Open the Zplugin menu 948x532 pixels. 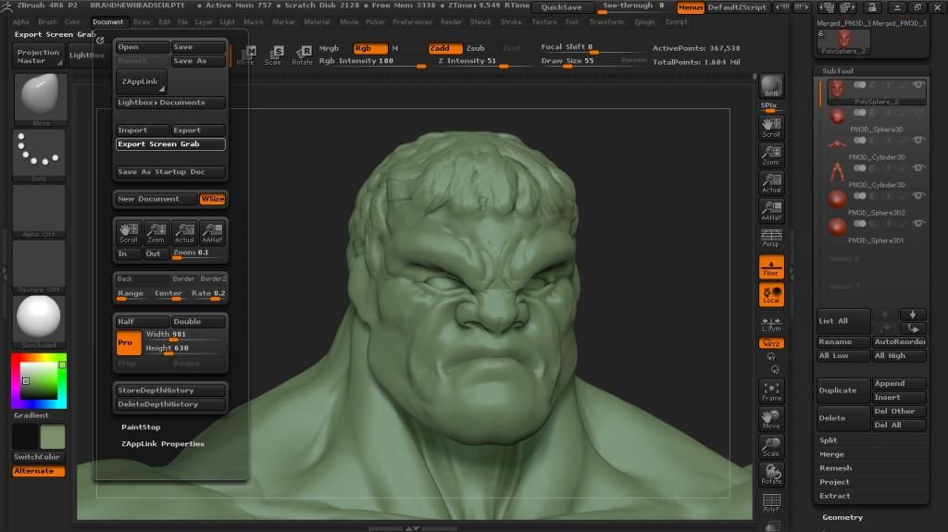click(x=644, y=22)
